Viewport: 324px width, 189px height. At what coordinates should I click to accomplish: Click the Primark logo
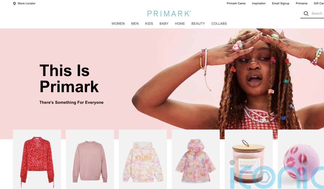[169, 13]
